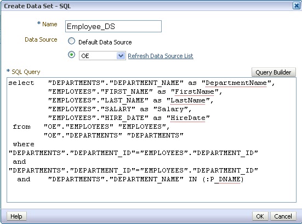Click the Help button

tap(16, 216)
